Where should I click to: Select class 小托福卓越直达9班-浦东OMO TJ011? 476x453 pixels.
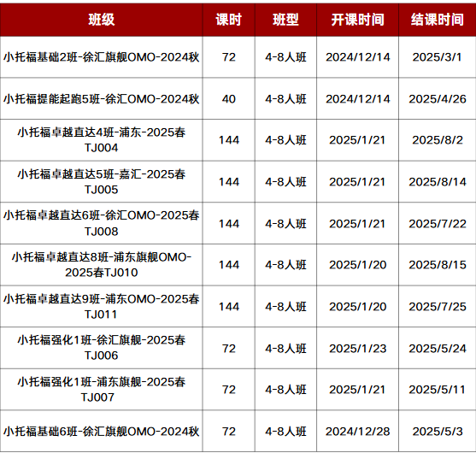pos(102,307)
